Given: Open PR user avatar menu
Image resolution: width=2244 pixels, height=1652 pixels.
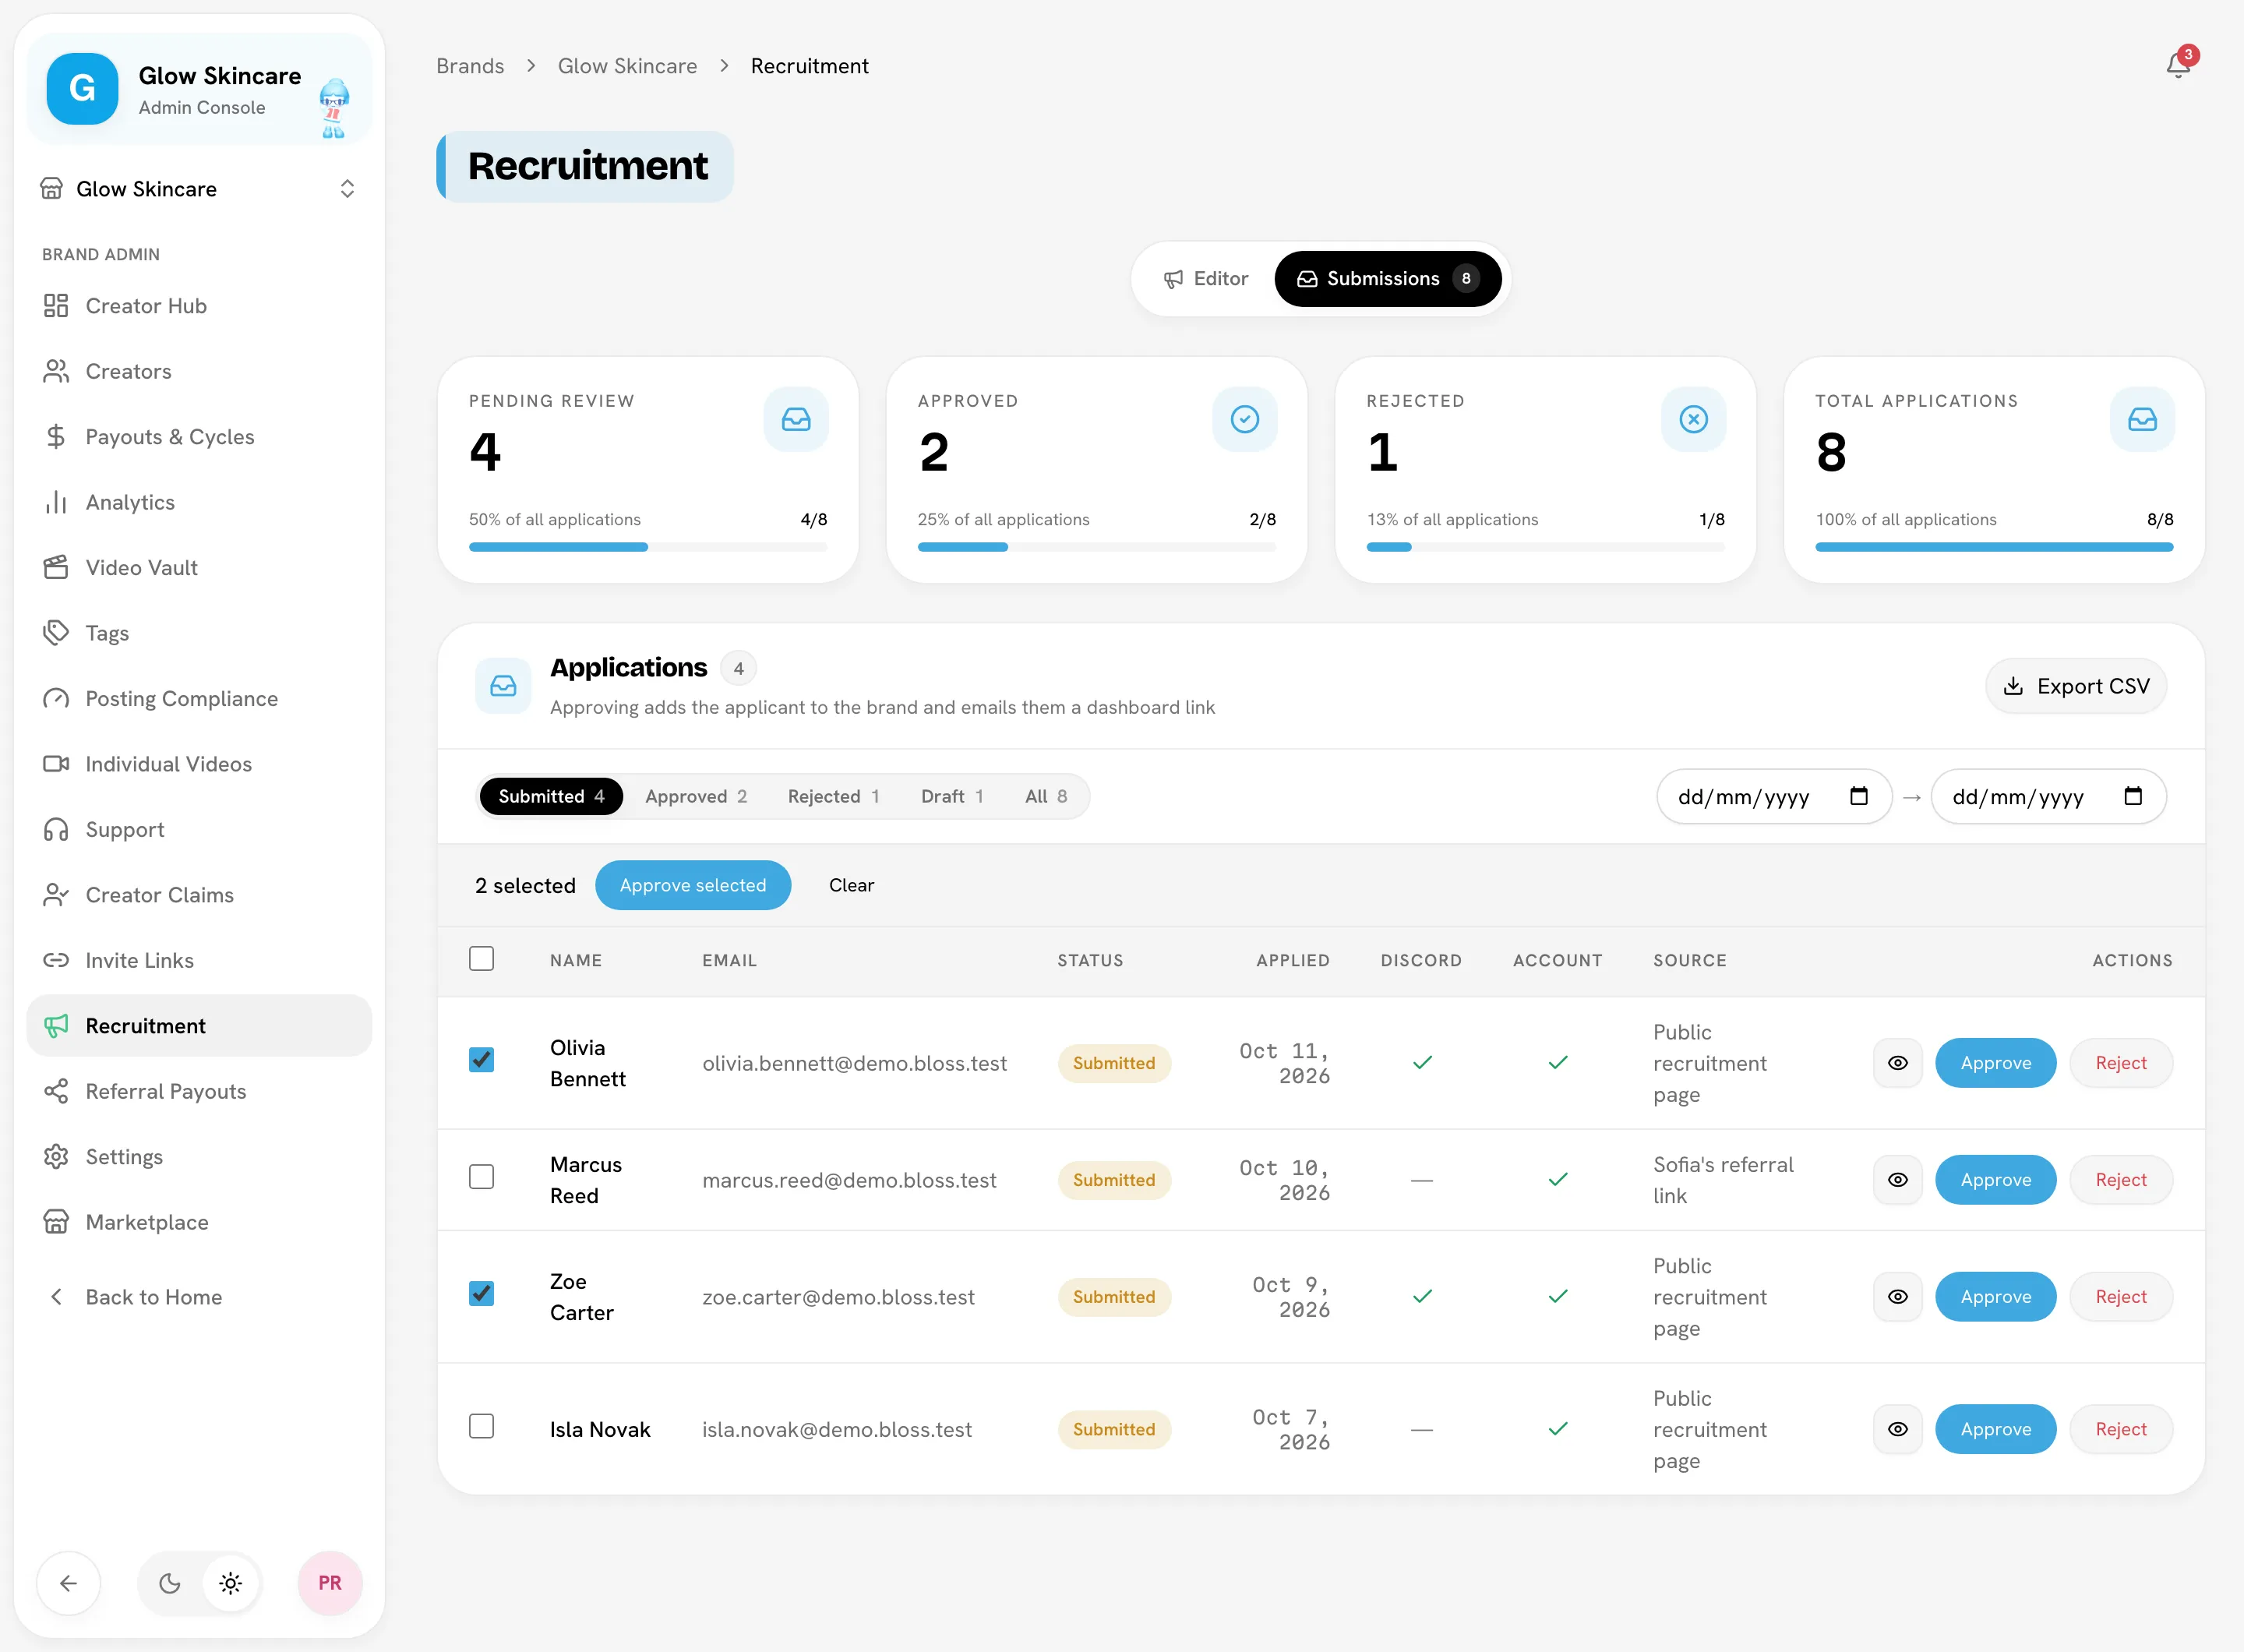Looking at the screenshot, I should (330, 1583).
